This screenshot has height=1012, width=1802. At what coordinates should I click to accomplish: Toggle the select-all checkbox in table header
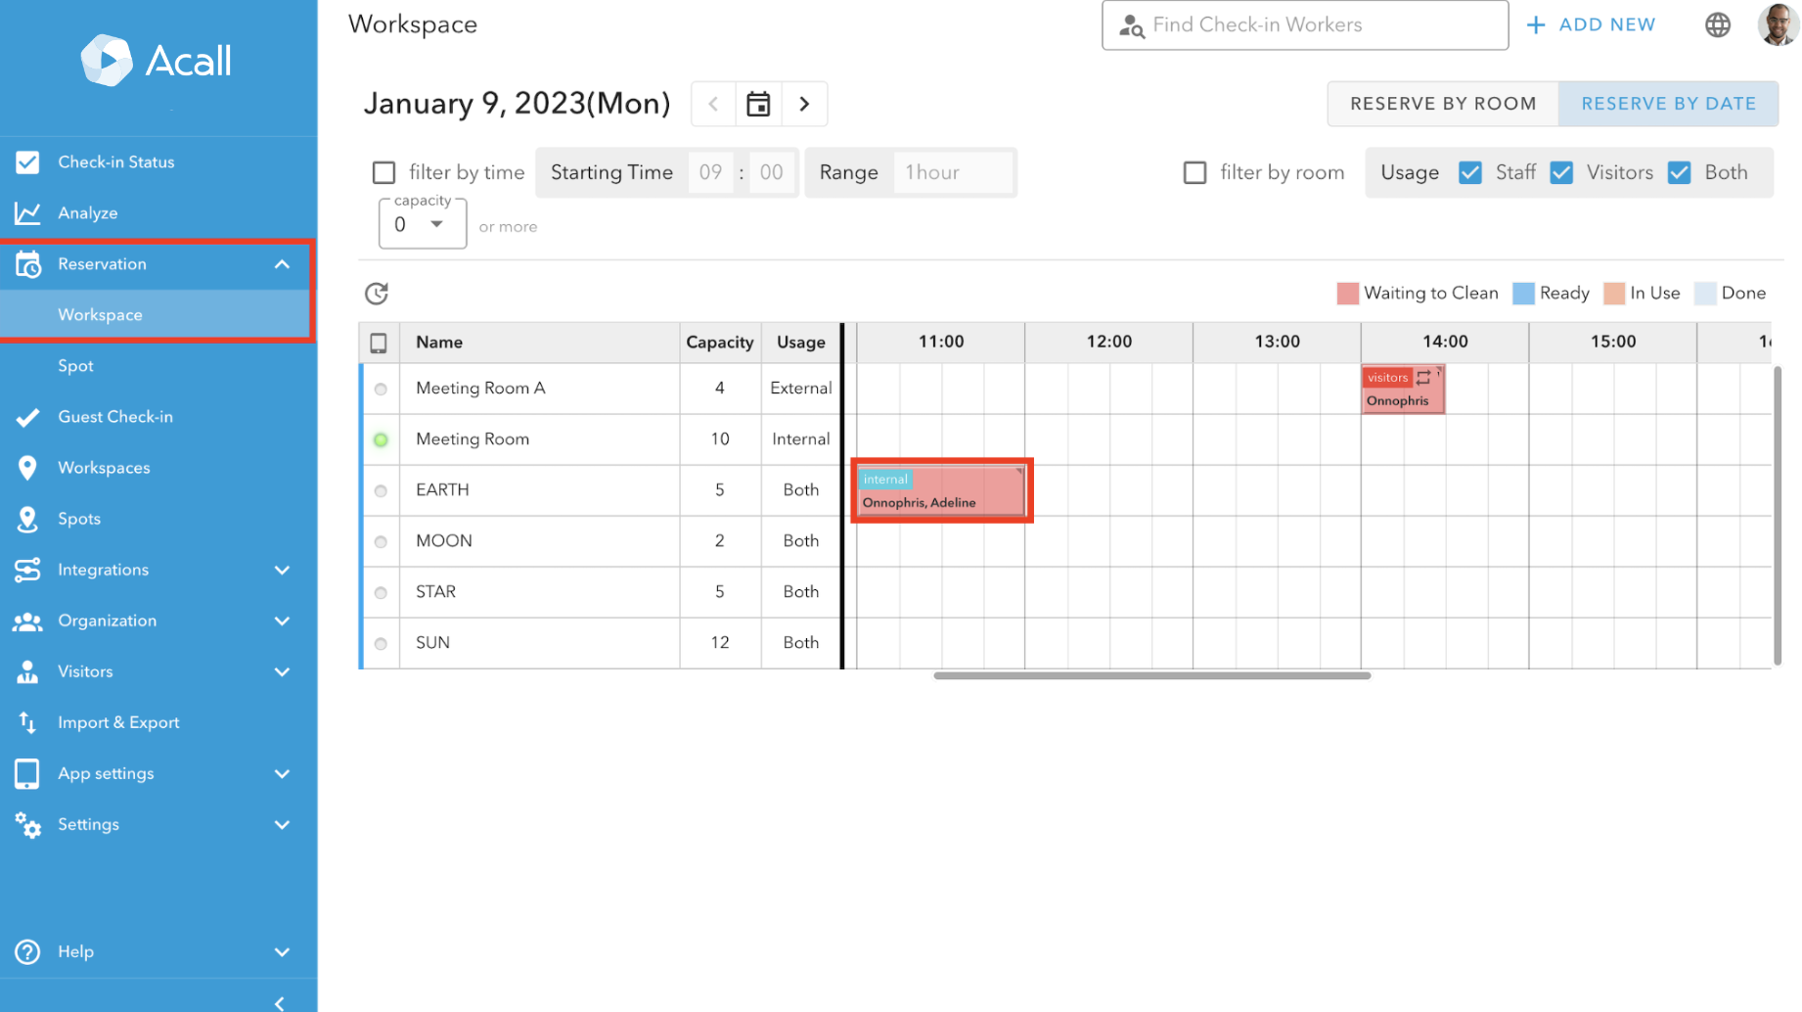point(379,343)
